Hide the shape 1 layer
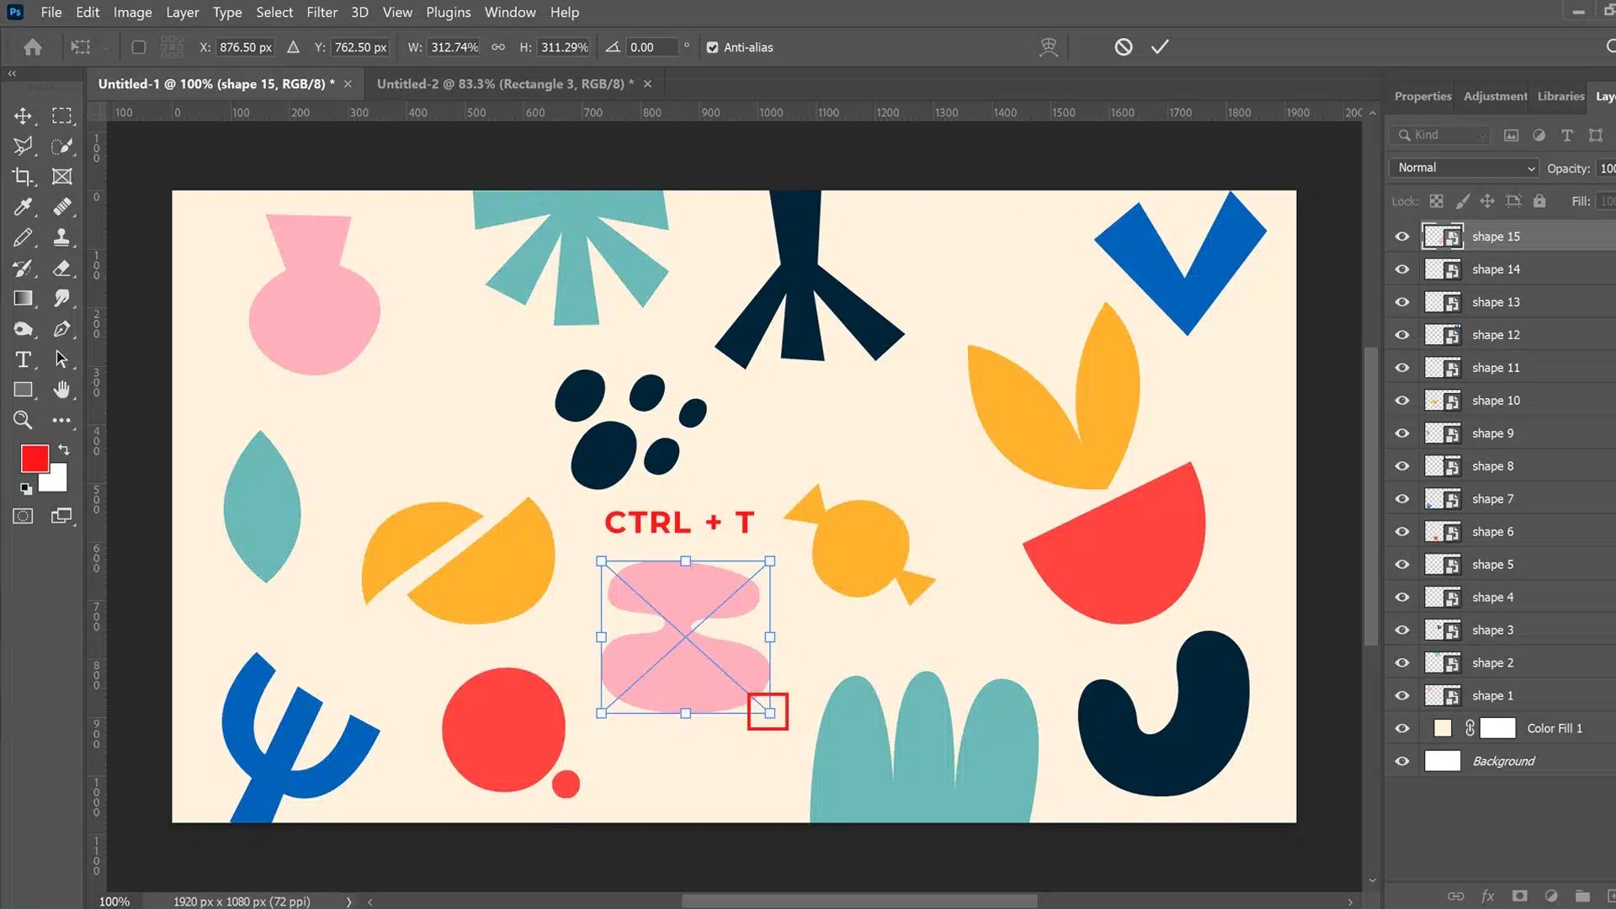This screenshot has height=909, width=1616. tap(1401, 696)
